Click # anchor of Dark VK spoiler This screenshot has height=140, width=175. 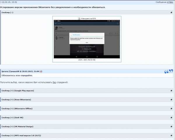click(171, 118)
